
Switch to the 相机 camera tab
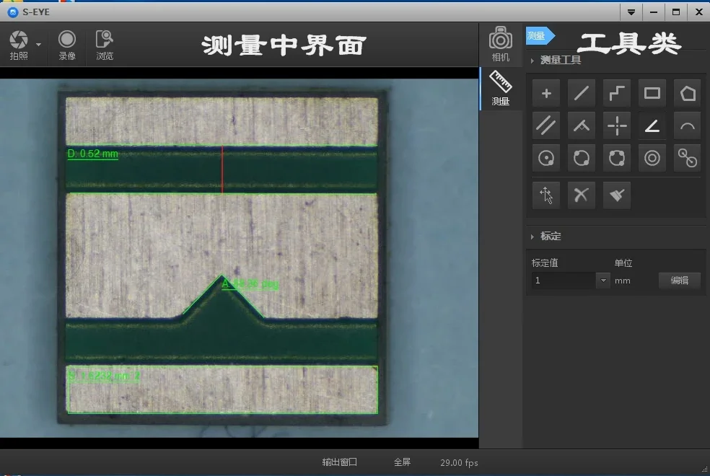(x=500, y=45)
